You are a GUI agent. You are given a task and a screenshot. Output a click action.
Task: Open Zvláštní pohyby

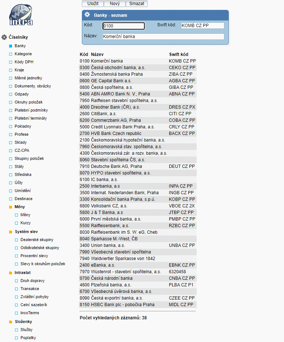[x=34, y=297]
